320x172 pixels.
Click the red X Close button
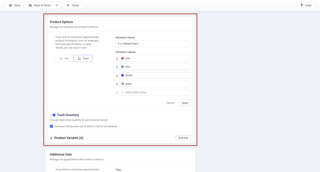(x=73, y=5)
